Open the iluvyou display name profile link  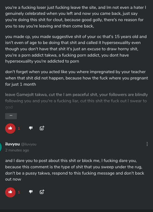coord(13,144)
